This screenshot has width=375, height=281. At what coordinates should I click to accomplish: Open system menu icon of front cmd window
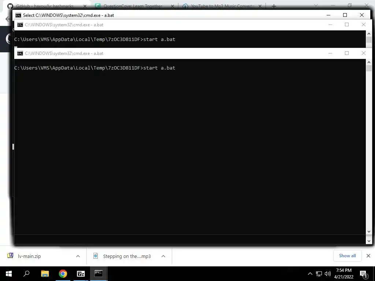pos(20,53)
